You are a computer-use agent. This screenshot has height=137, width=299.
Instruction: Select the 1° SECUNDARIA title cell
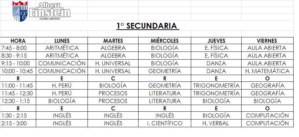pyautogui.click(x=147, y=26)
